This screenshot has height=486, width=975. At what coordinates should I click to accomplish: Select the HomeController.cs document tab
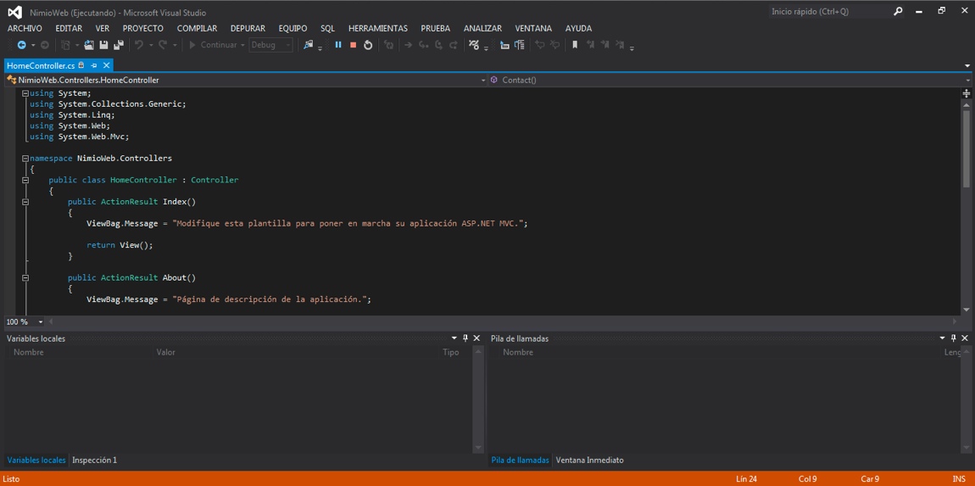click(41, 65)
